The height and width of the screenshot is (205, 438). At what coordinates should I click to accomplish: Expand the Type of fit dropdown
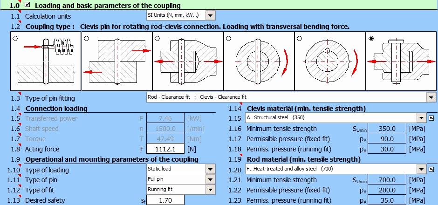[x=210, y=190]
